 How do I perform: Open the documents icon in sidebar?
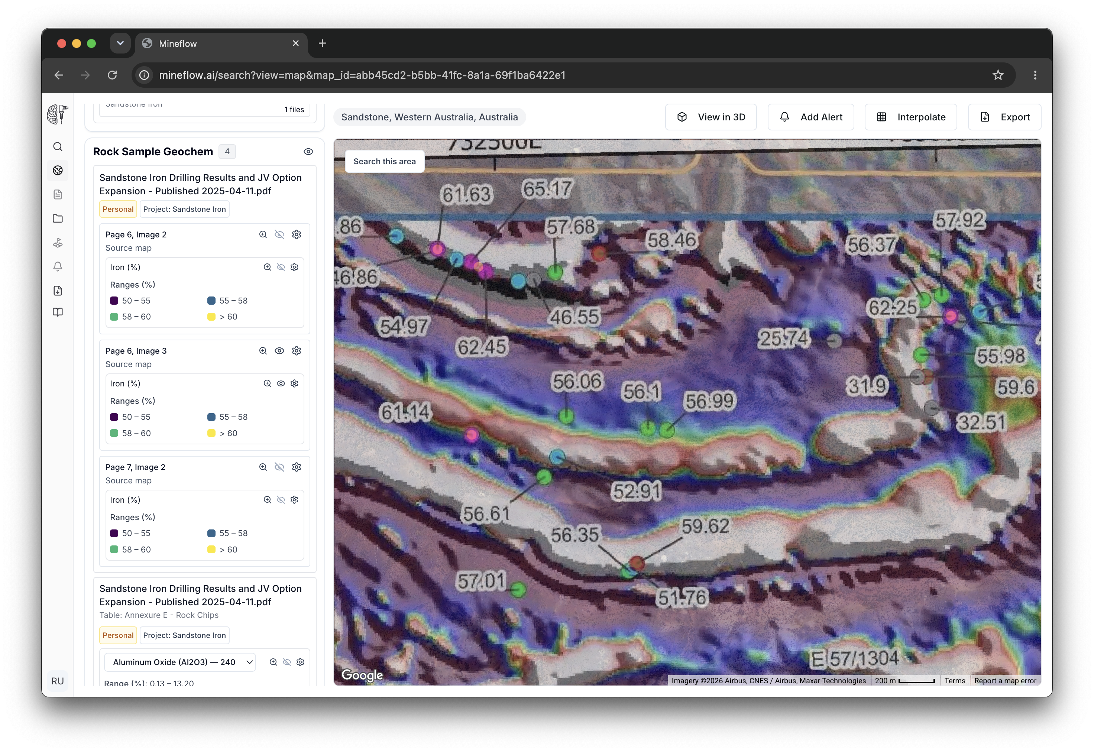[x=58, y=195]
